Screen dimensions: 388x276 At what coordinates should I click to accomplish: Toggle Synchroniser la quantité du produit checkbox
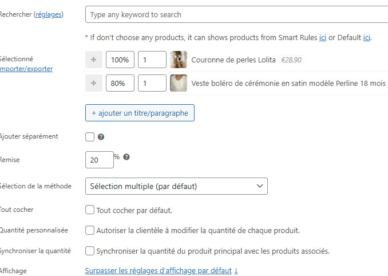[90, 251]
